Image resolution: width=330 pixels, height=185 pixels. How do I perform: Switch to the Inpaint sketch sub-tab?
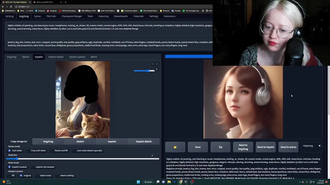coord(56,57)
